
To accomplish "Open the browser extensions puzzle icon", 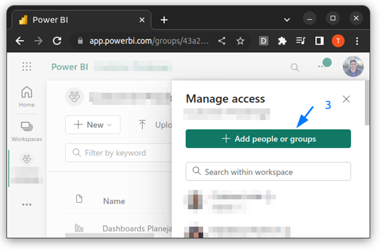I will (282, 41).
